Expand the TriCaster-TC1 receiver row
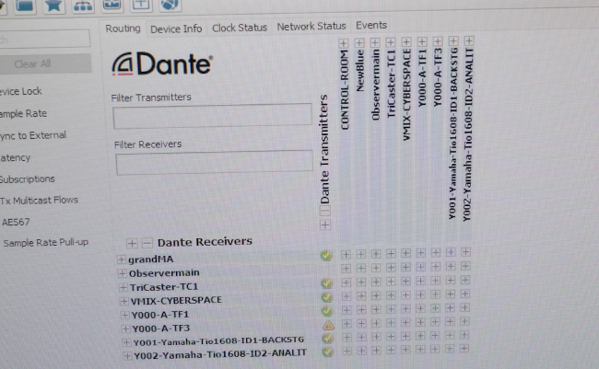Screen dimensions: 599x369 tap(123, 287)
